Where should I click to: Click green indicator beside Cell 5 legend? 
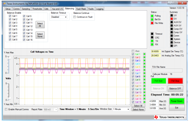(144, 67)
